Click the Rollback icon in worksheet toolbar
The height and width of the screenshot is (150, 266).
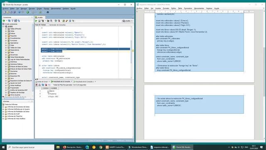pyautogui.click(x=59, y=21)
